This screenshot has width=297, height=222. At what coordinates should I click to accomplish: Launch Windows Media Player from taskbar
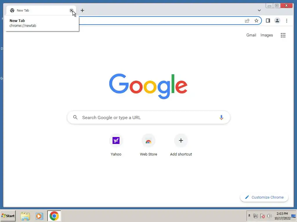coord(39,216)
